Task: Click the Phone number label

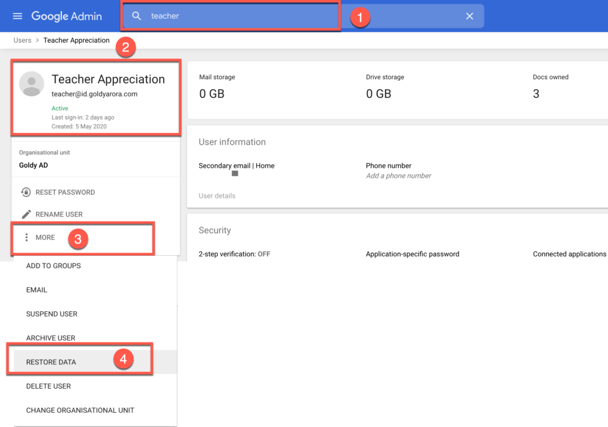Action: 388,165
